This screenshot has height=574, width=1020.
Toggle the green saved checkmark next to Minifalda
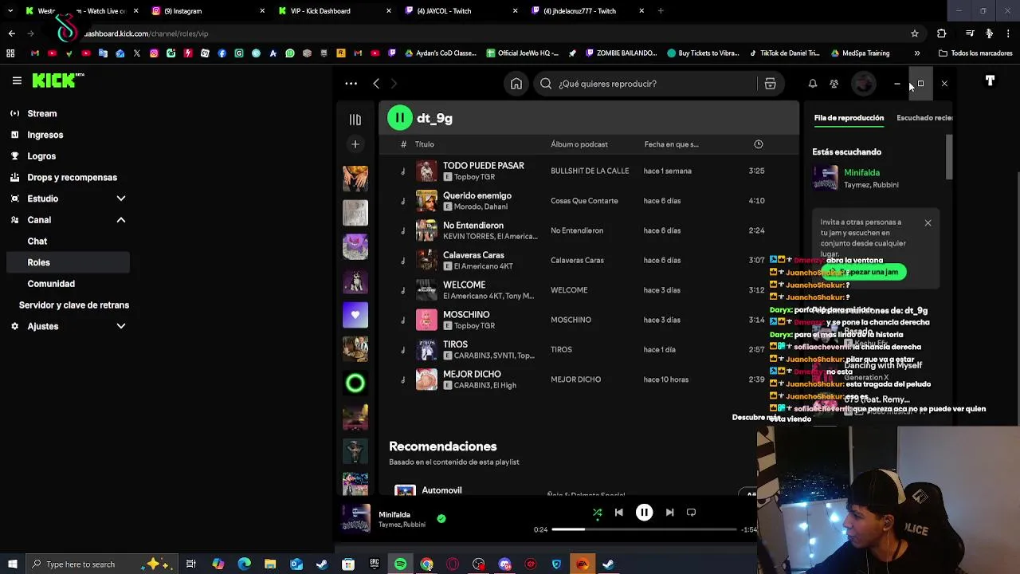(441, 518)
